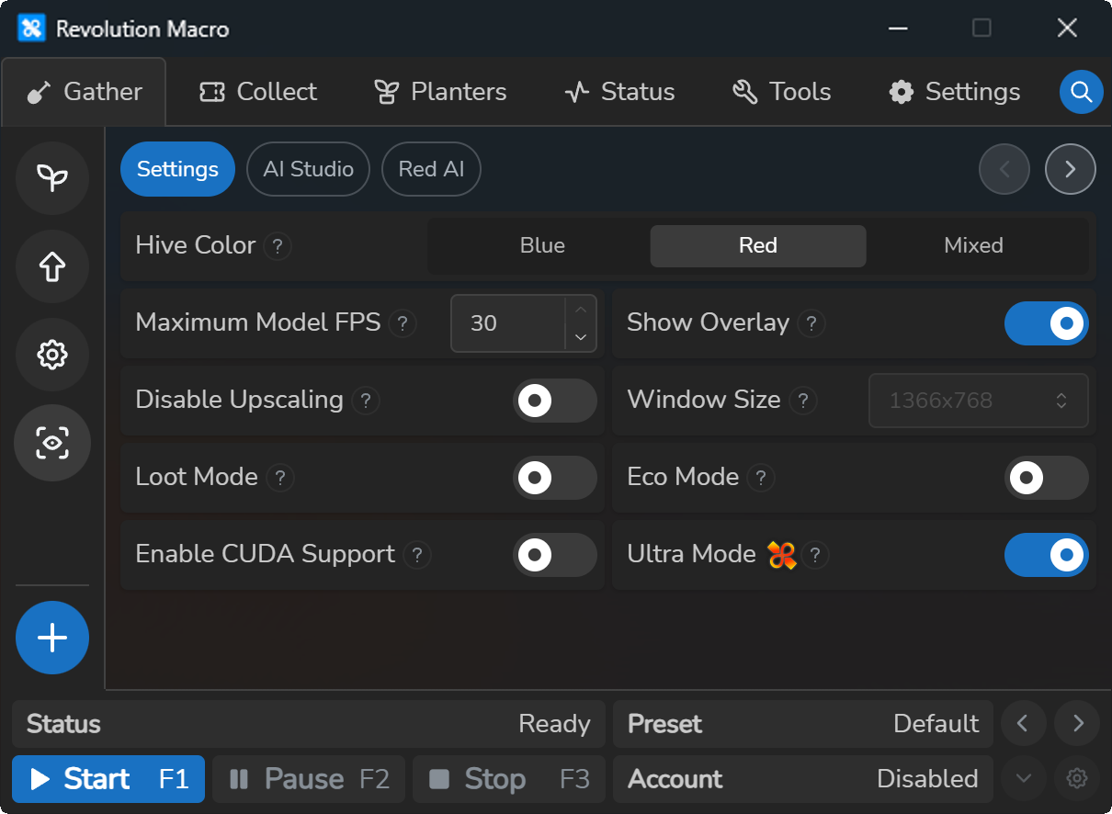This screenshot has height=814, width=1112.
Task: Expand the Account dropdown chevron
Action: pos(1023,779)
